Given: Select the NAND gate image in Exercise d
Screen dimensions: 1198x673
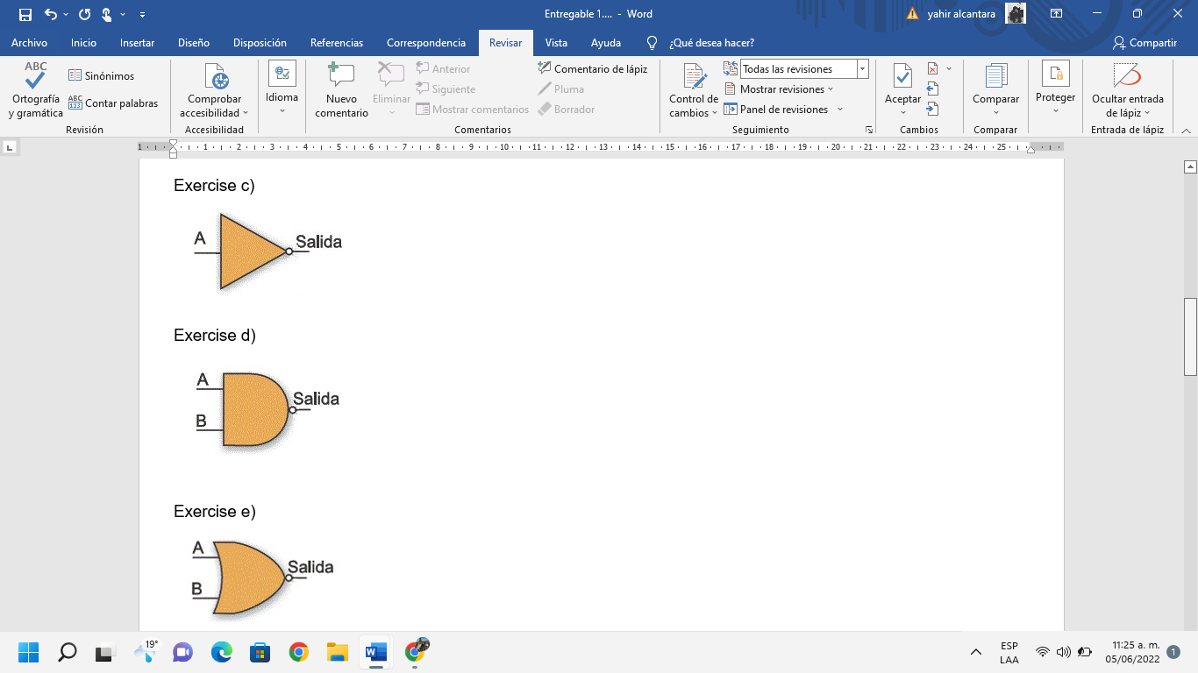Looking at the screenshot, I should pos(267,410).
